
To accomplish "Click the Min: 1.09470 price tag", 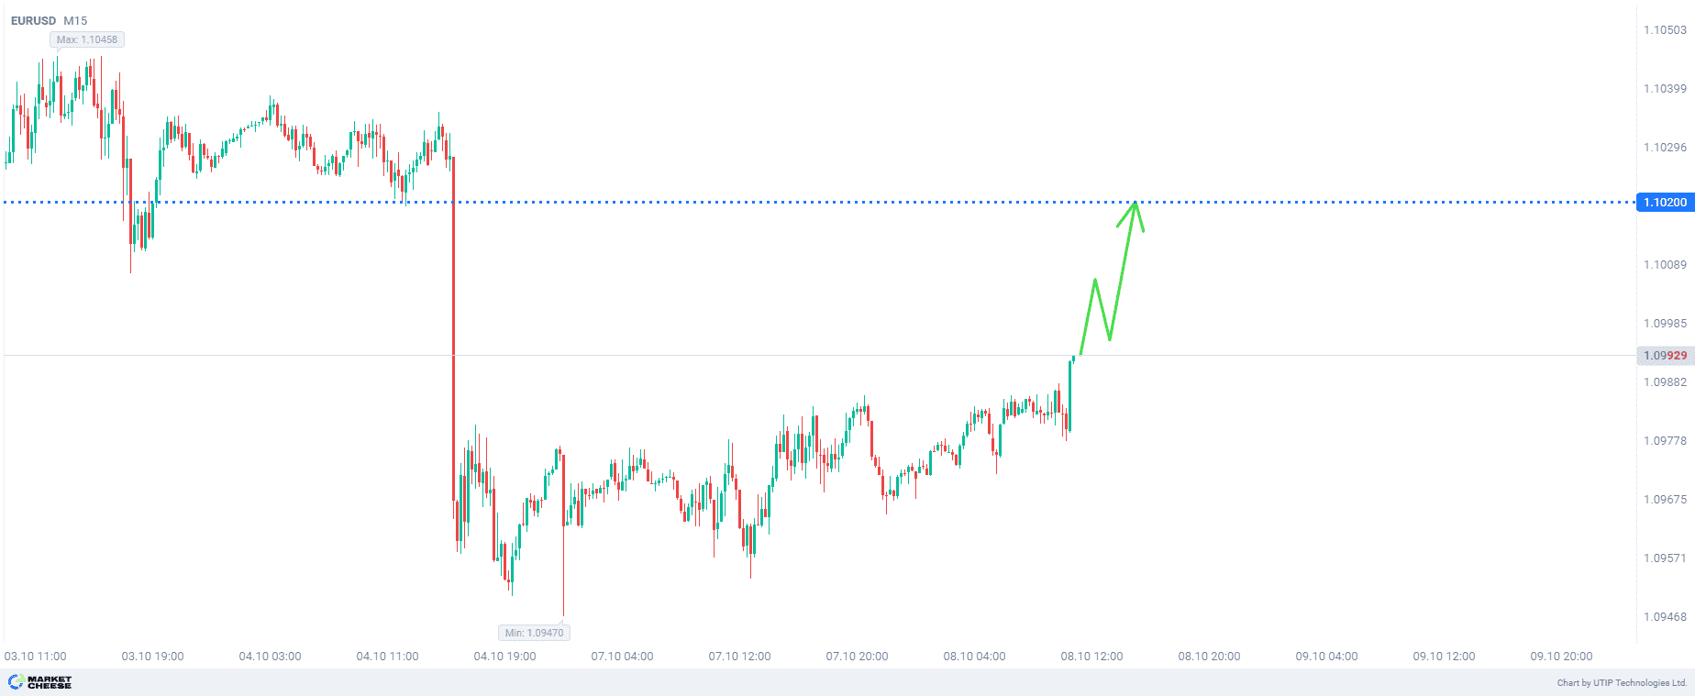I will pyautogui.click(x=534, y=633).
